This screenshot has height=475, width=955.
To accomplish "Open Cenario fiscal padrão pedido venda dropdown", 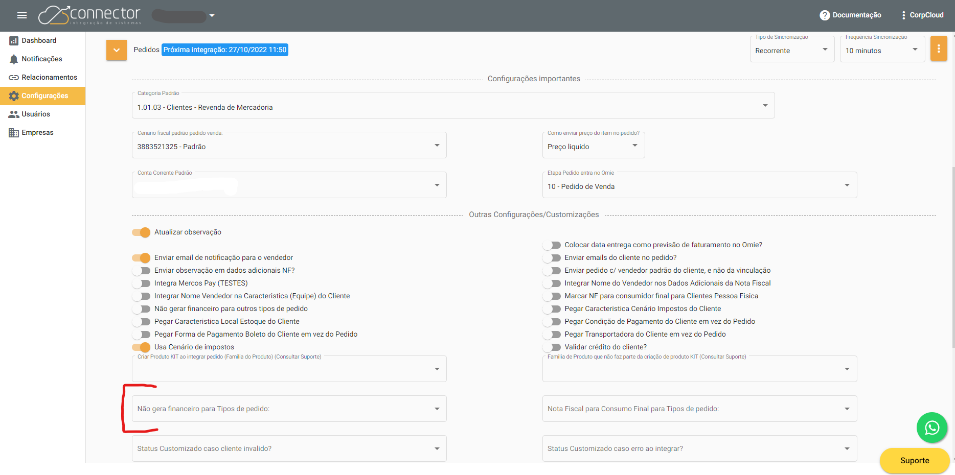I will 289,146.
